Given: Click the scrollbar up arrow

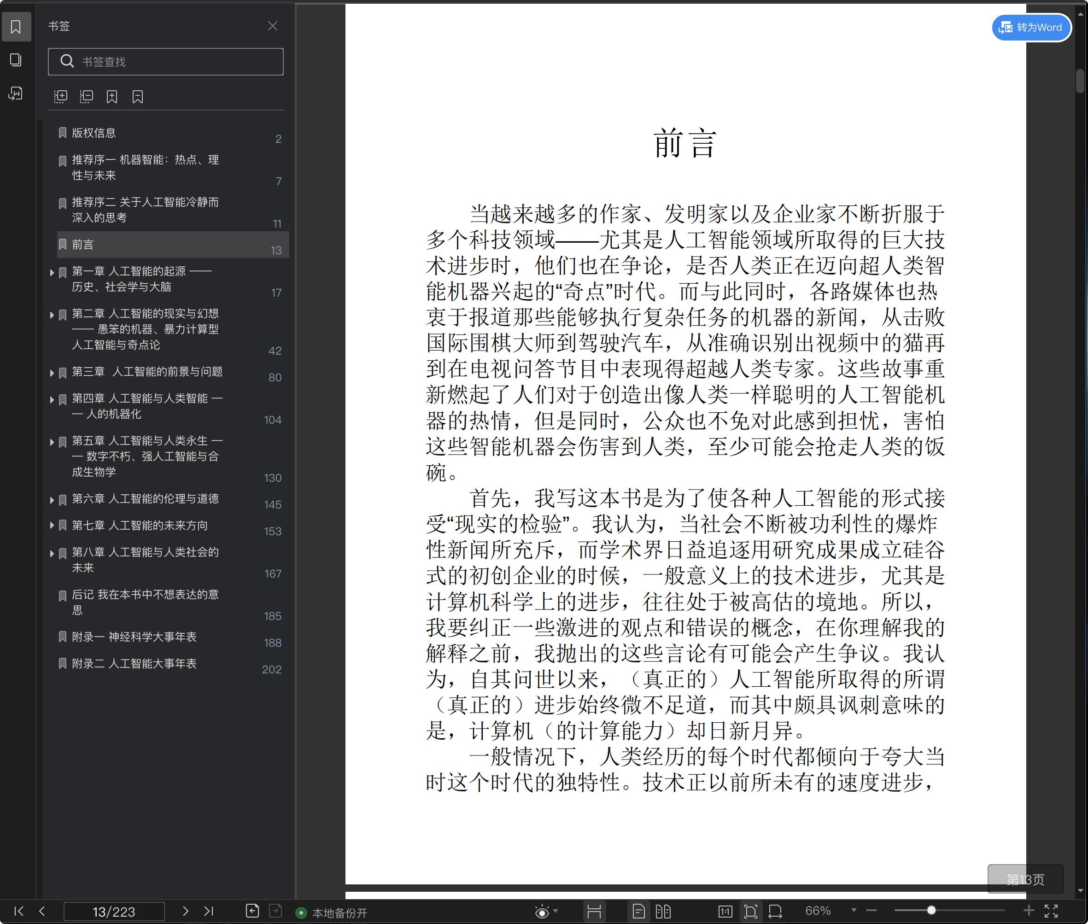Looking at the screenshot, I should pos(1080,14).
